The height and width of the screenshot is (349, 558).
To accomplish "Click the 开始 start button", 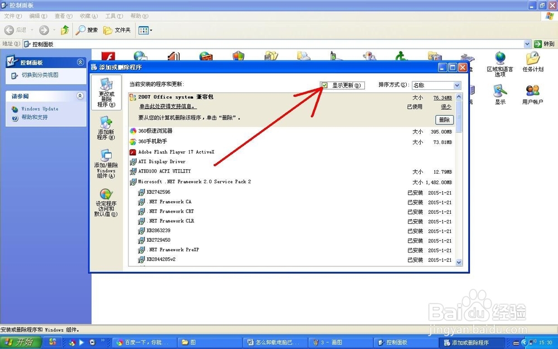I will (21, 342).
